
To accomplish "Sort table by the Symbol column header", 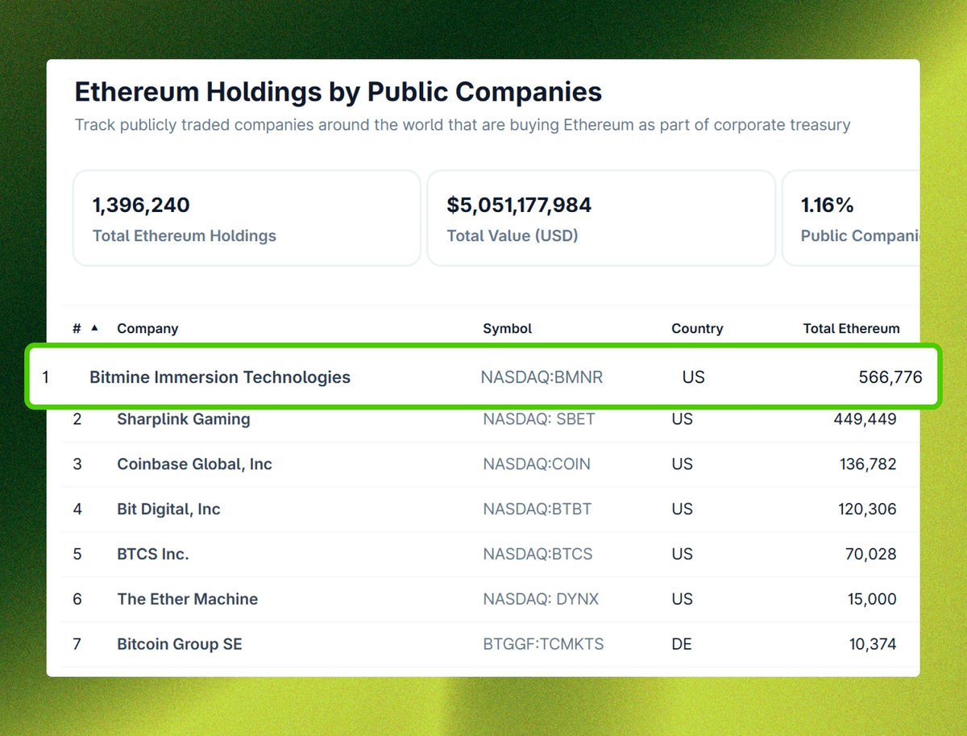I will 507,328.
